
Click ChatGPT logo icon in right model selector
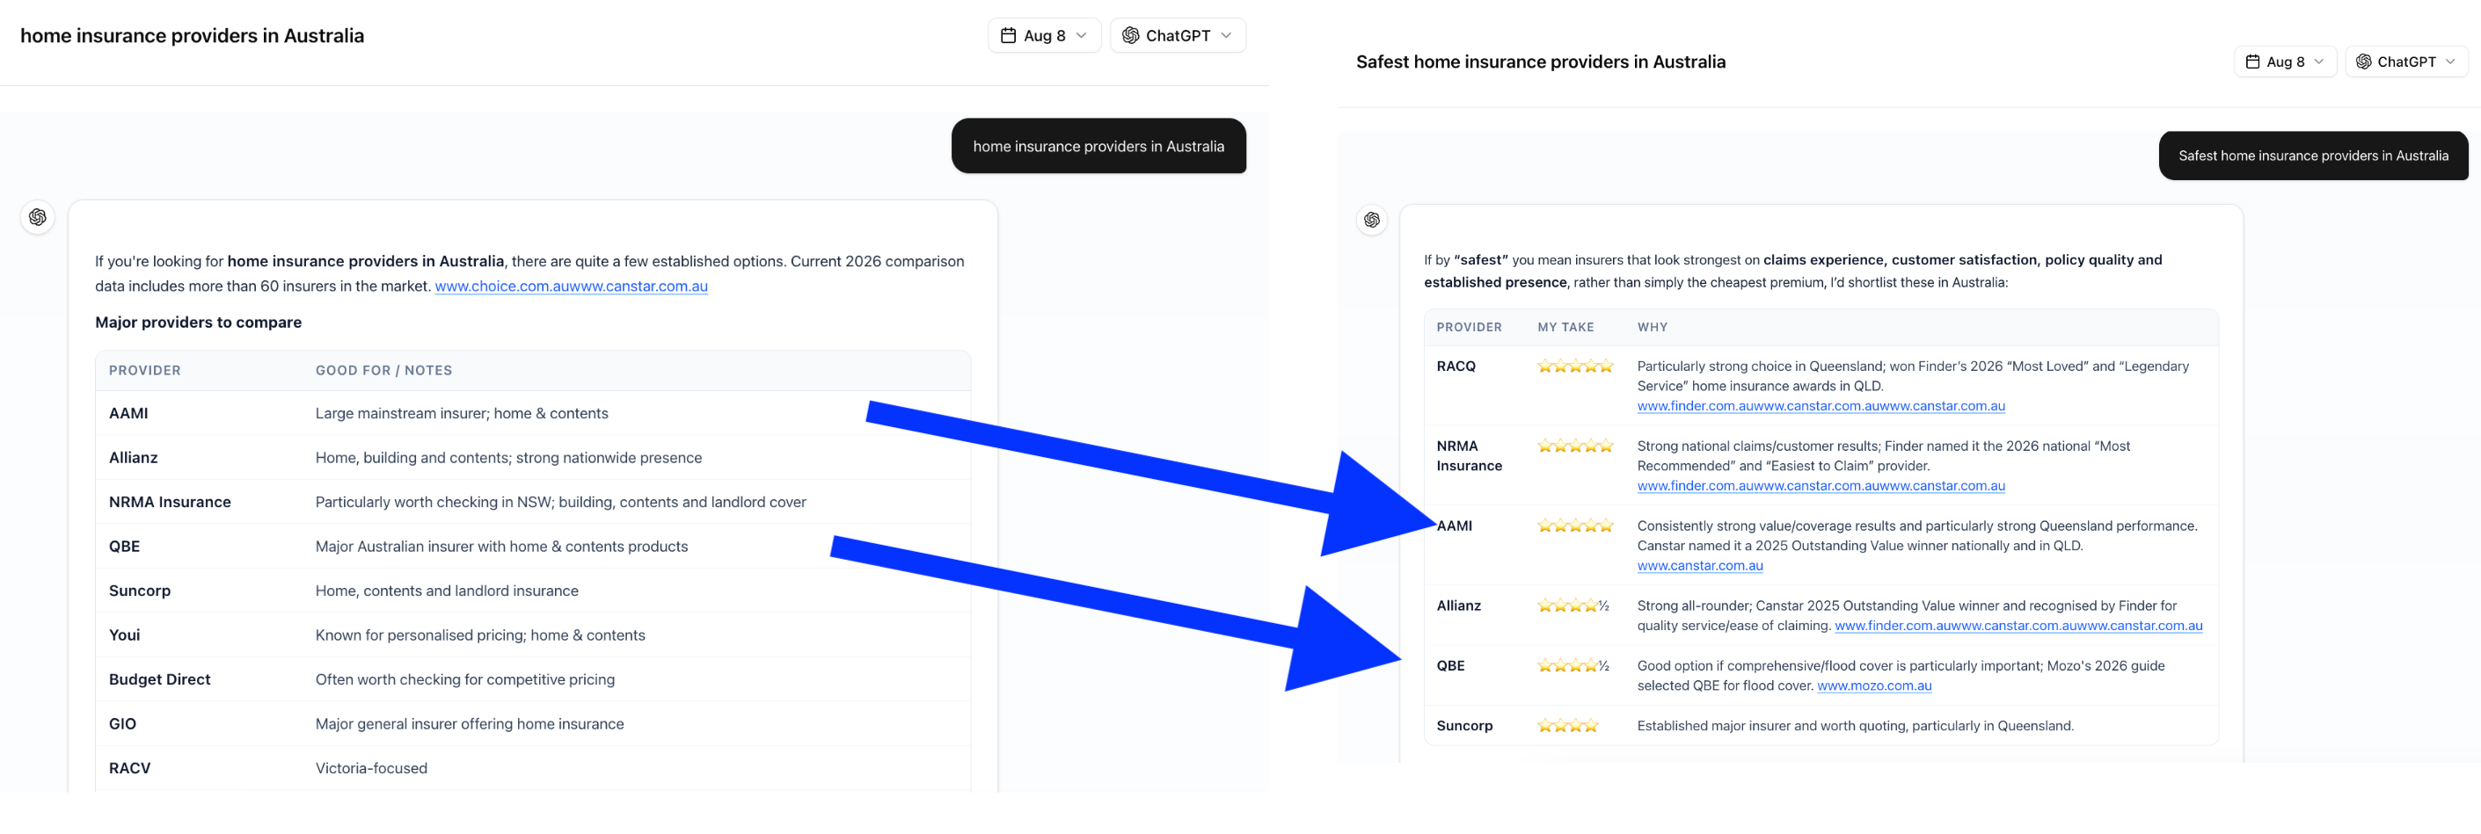[2363, 62]
